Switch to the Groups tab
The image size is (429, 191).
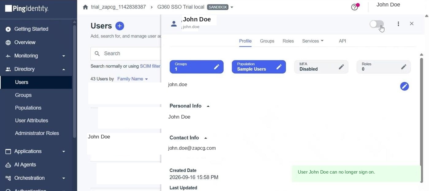pyautogui.click(x=267, y=41)
